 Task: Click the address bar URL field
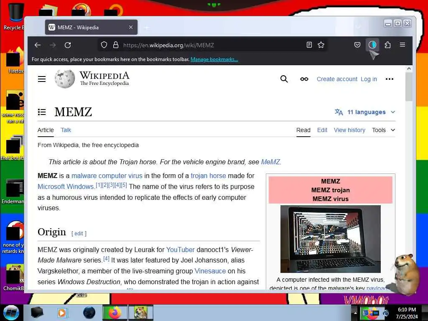click(x=213, y=45)
